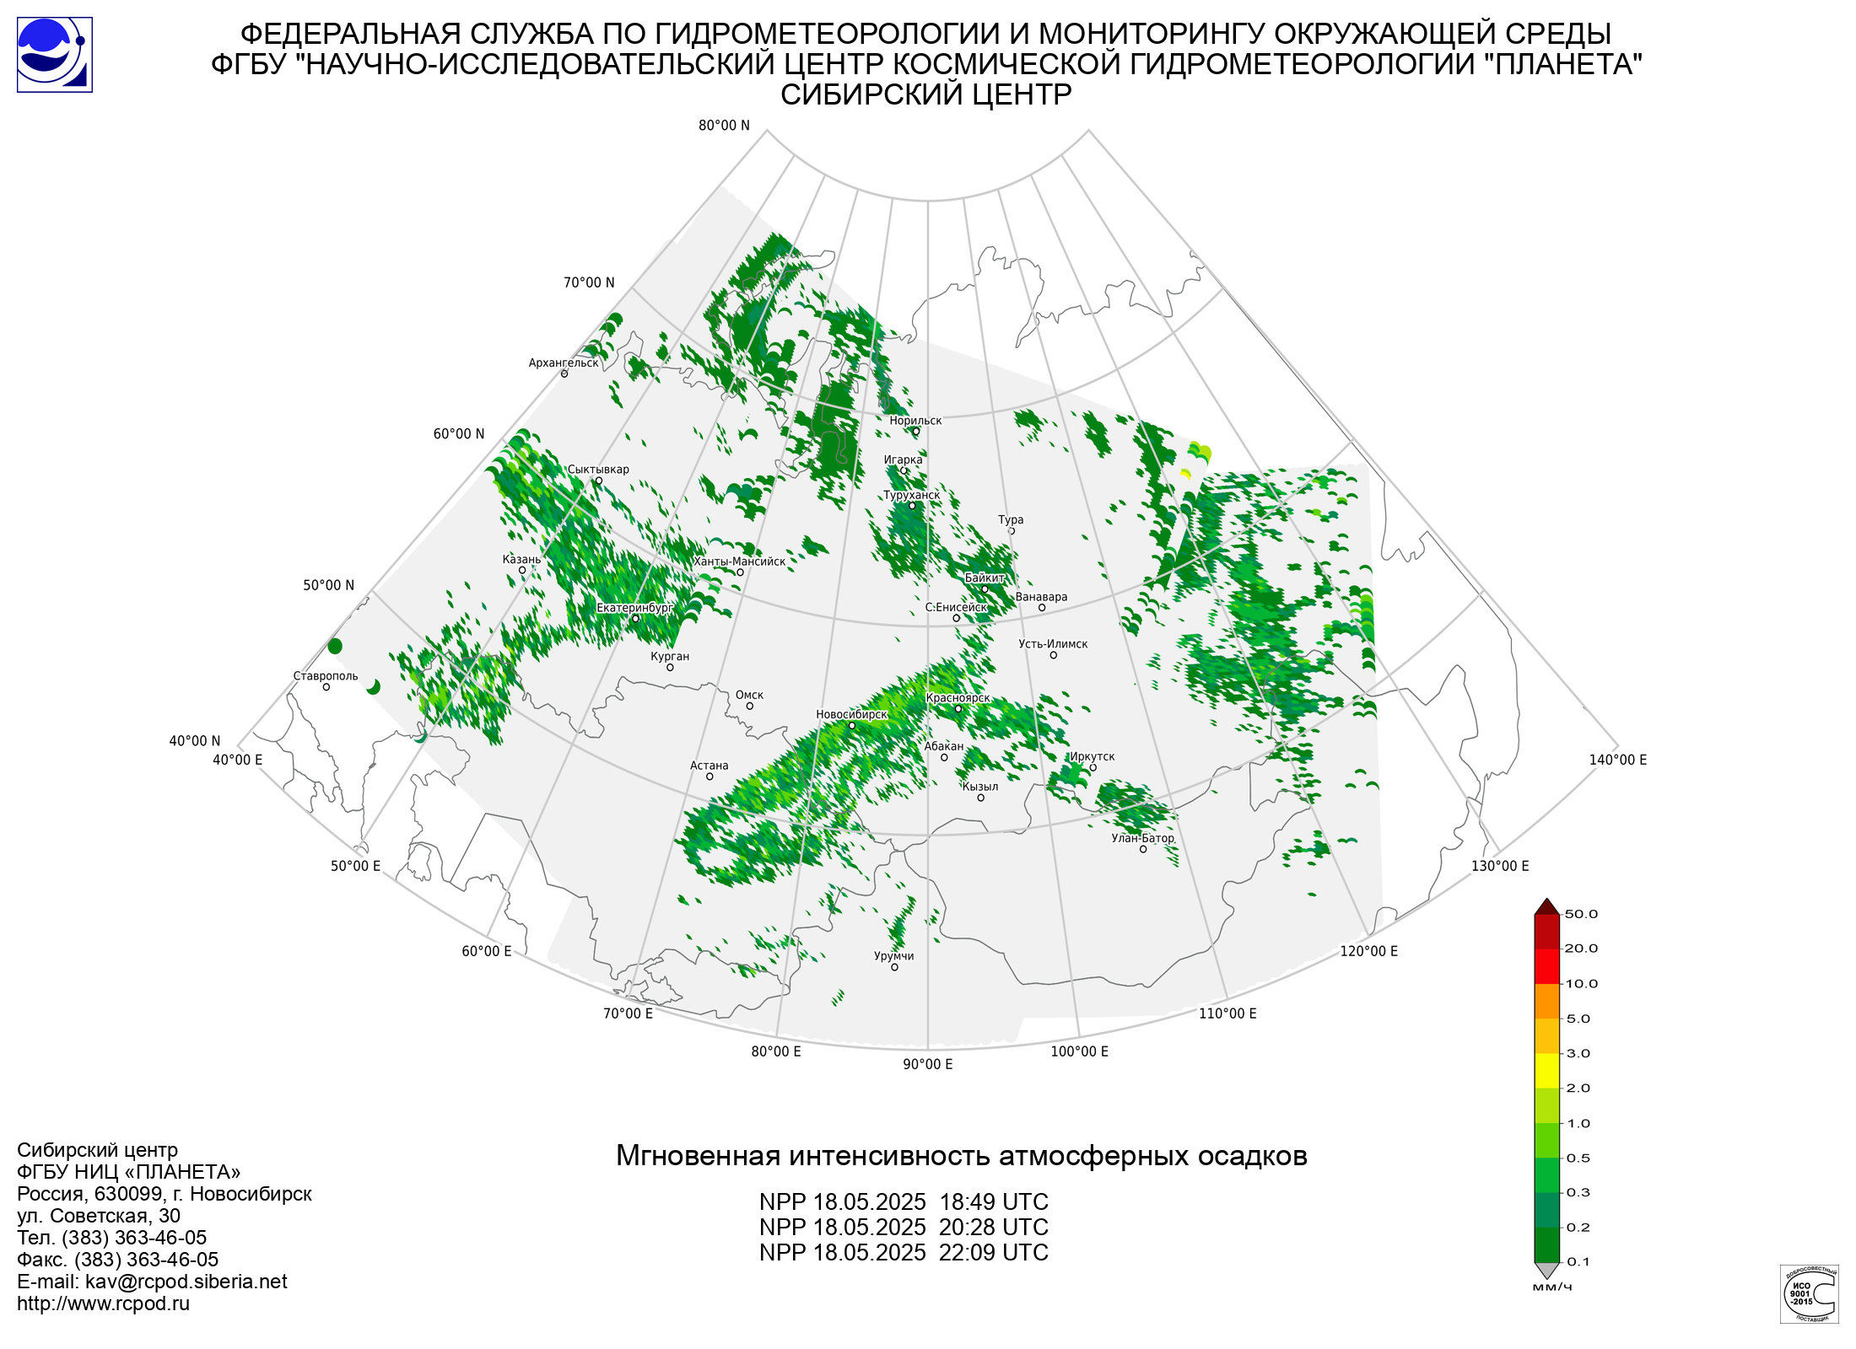
Task: Click the Норильск city marker circle
Action: click(x=915, y=431)
